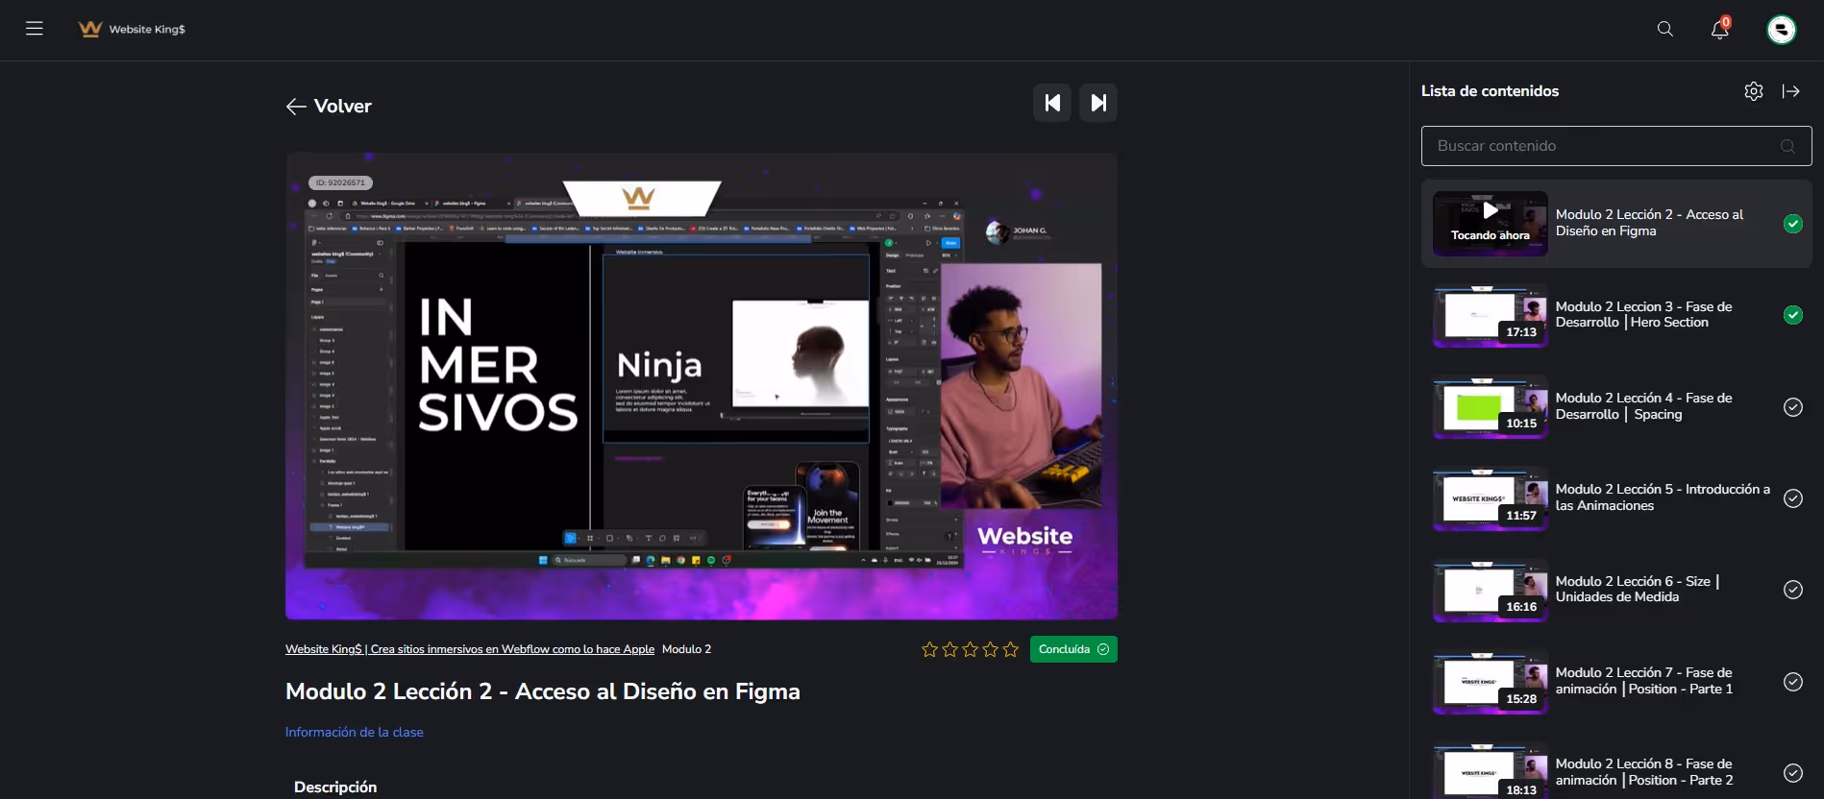
Task: Select Lección 6 Size Unidades de Medida title
Action: pyautogui.click(x=1638, y=589)
